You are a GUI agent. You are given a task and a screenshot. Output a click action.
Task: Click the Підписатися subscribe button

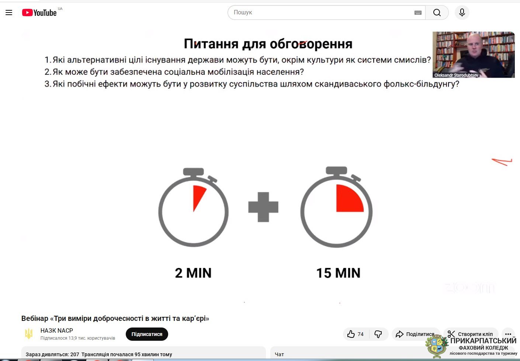tap(147, 334)
